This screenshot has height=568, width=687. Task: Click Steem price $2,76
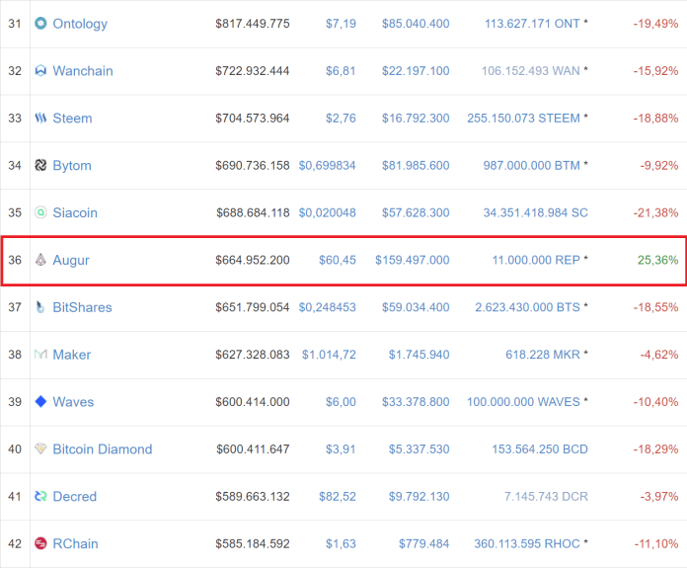pyautogui.click(x=341, y=119)
